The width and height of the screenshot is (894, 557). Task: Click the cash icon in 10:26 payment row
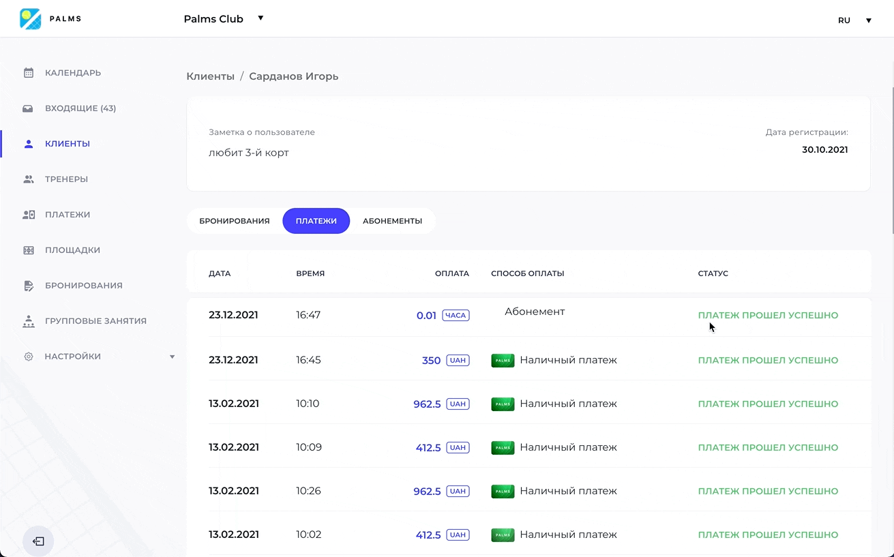503,491
